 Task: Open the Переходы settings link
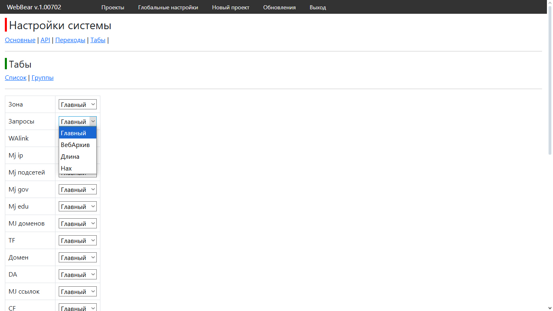(x=70, y=40)
